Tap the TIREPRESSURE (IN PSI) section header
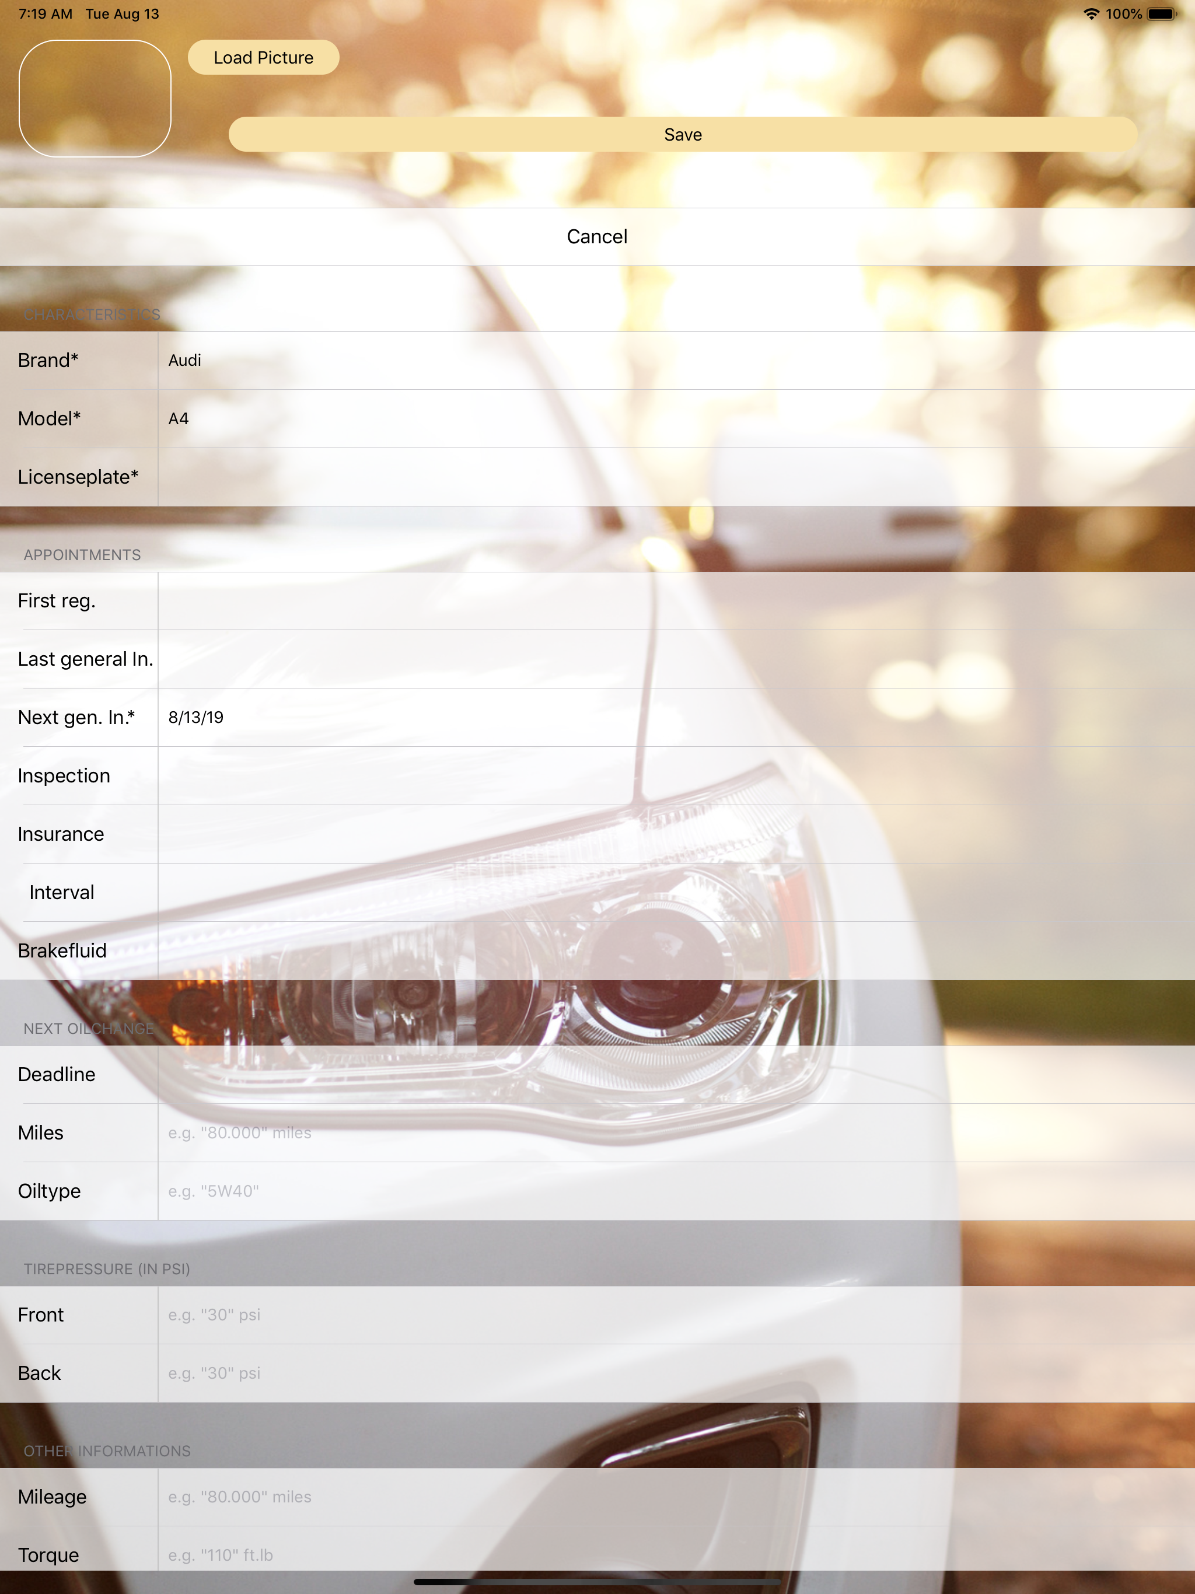The height and width of the screenshot is (1594, 1195). click(x=107, y=1269)
